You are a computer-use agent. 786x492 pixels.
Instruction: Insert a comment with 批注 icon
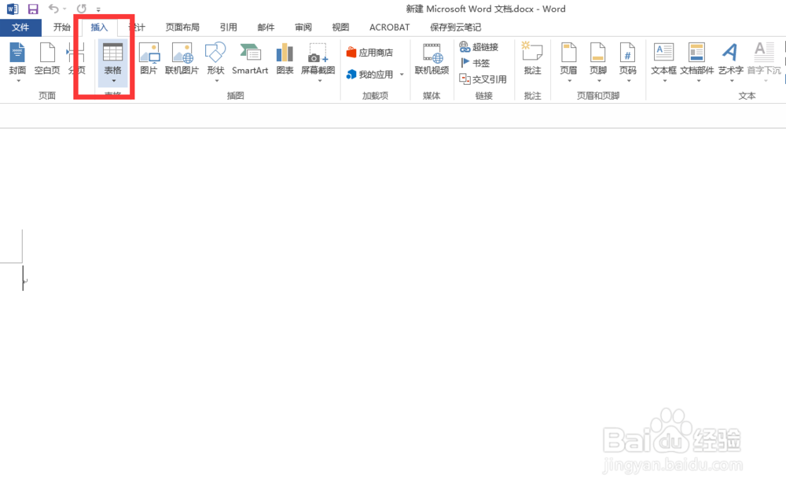coord(532,59)
